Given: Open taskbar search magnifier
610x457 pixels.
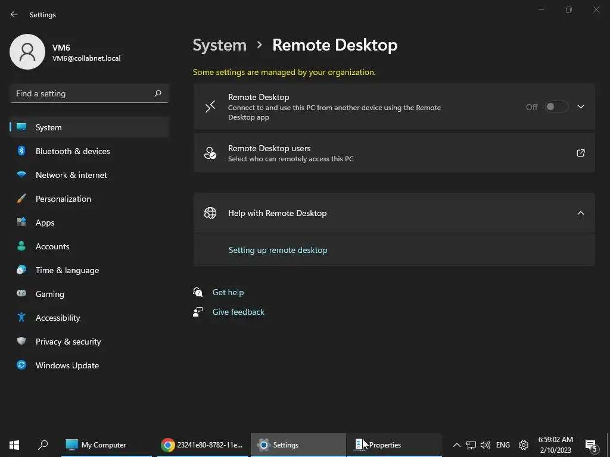Looking at the screenshot, I should [43, 445].
